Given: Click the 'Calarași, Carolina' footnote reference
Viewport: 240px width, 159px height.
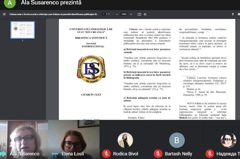Looking at the screenshot, I should pyautogui.click(x=205, y=82).
